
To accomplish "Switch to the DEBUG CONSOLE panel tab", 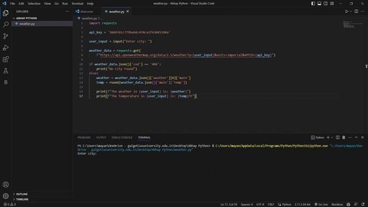I will click(122, 137).
